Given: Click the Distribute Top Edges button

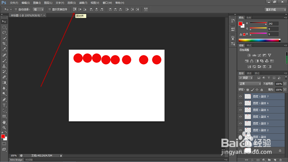Looking at the screenshot, I should [110, 9].
